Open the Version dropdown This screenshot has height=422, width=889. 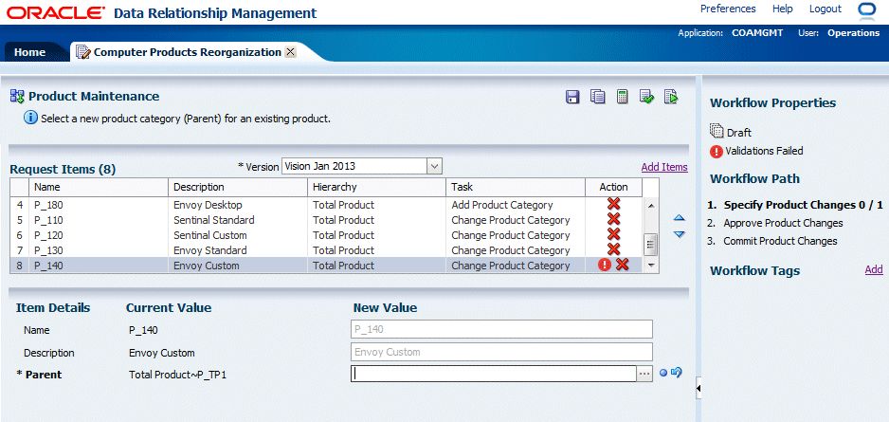[435, 166]
